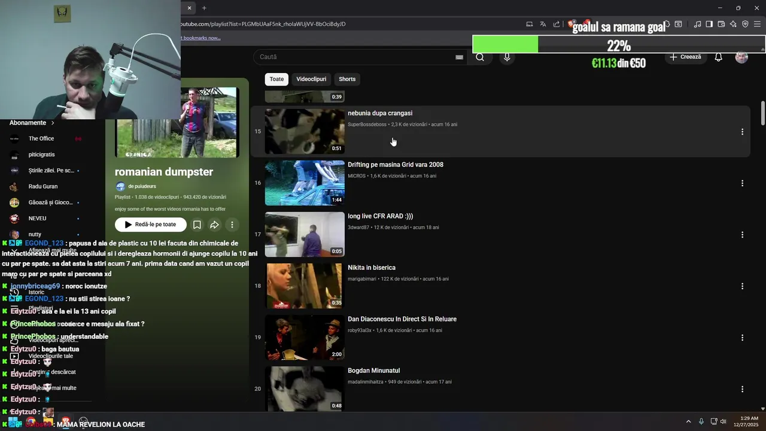Open thumbnail of Nikita in biserica video
Viewport: 766px width, 431px height.
[x=305, y=286]
